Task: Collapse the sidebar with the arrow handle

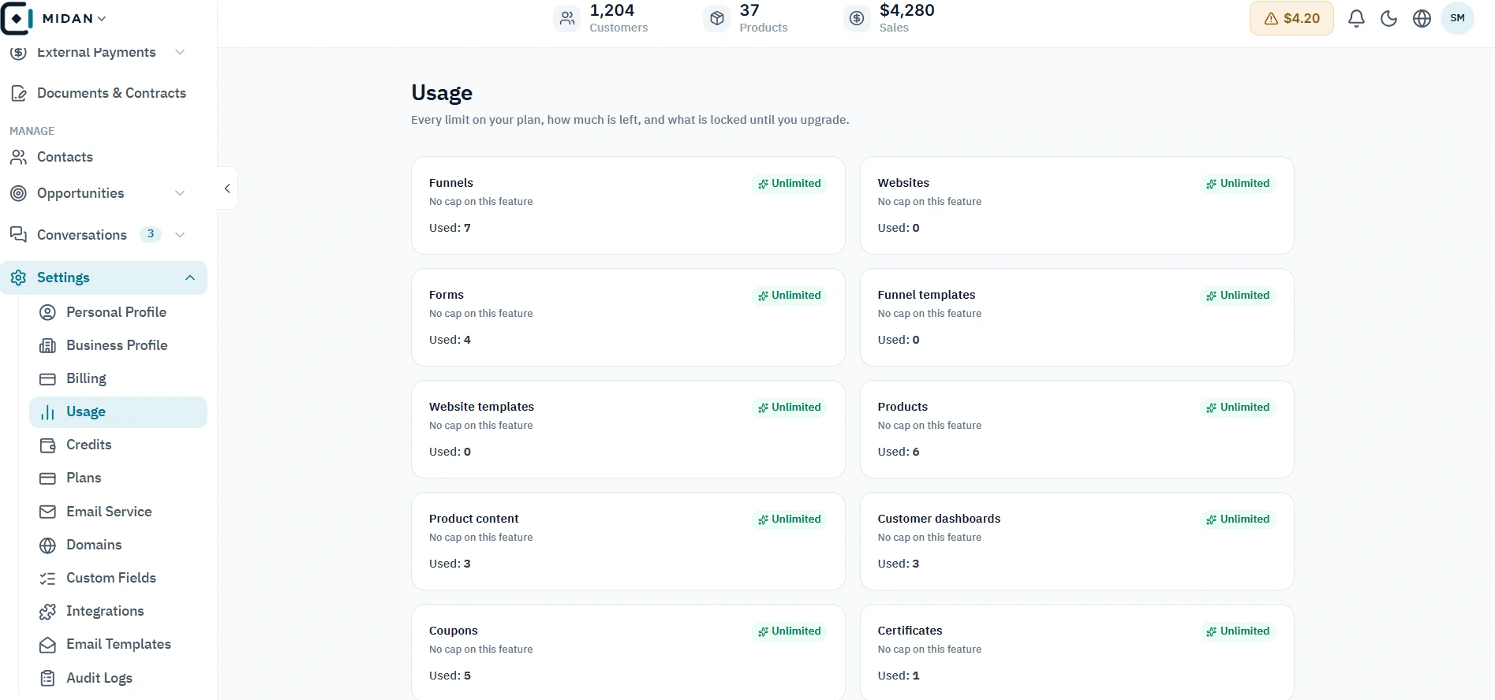Action: tap(227, 188)
